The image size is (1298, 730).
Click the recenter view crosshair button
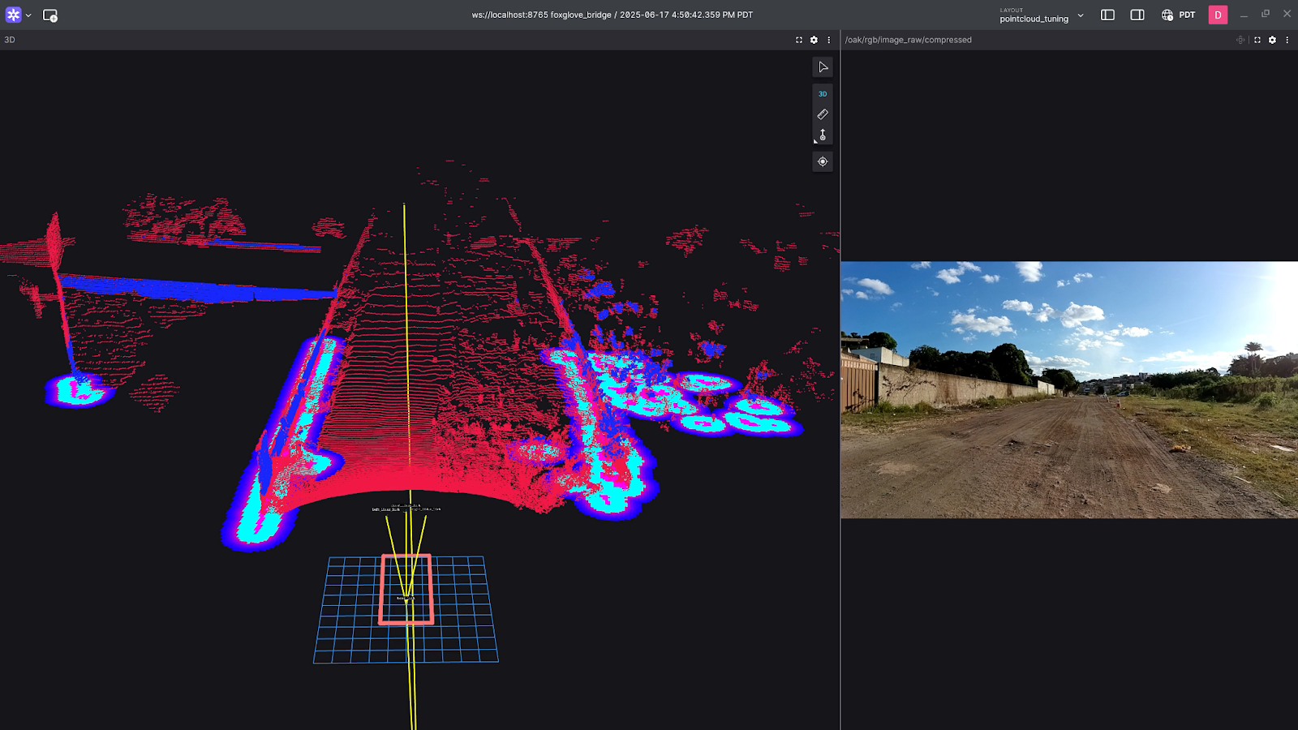(823, 162)
